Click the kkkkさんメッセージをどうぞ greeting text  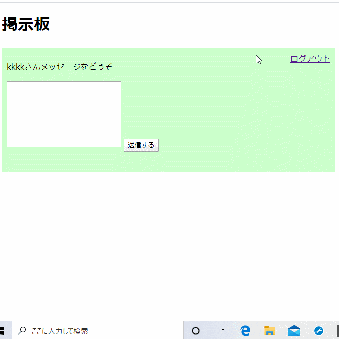60,67
